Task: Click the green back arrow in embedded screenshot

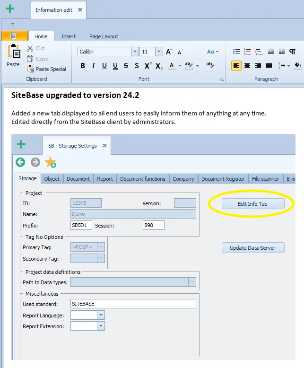Action: pyautogui.click(x=20, y=162)
